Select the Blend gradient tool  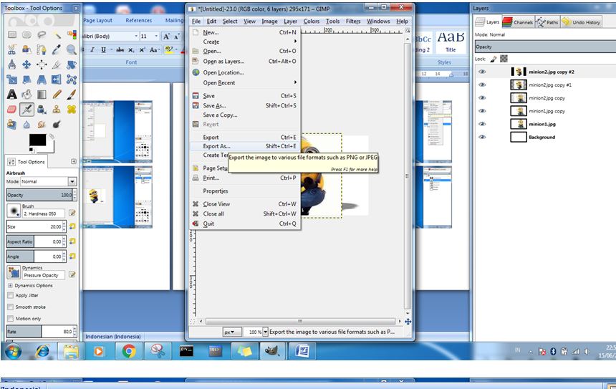coord(42,95)
